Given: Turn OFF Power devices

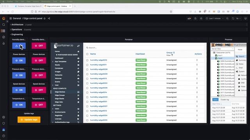Looking at the screenshot, I should click(39, 61).
